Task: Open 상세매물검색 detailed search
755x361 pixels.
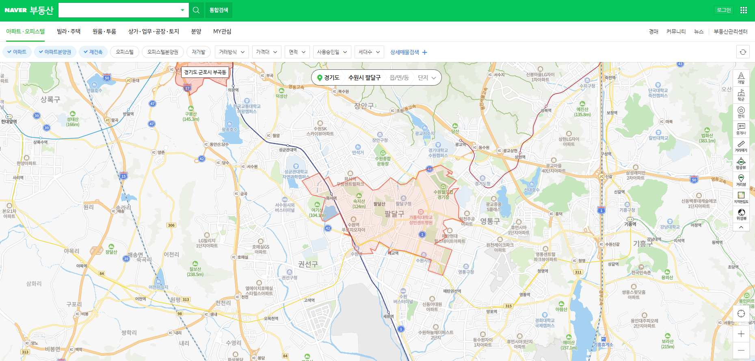Action: point(405,52)
